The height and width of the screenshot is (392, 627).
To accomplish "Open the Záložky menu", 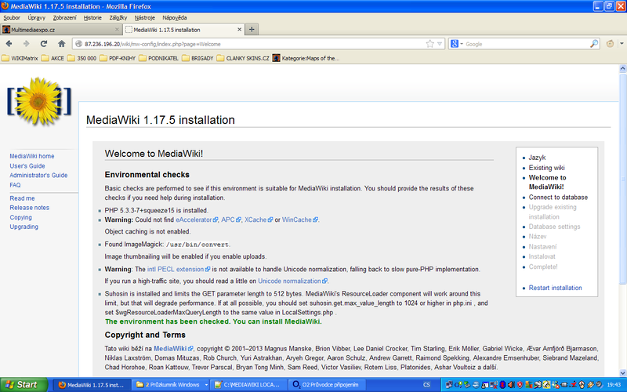I will (x=118, y=17).
